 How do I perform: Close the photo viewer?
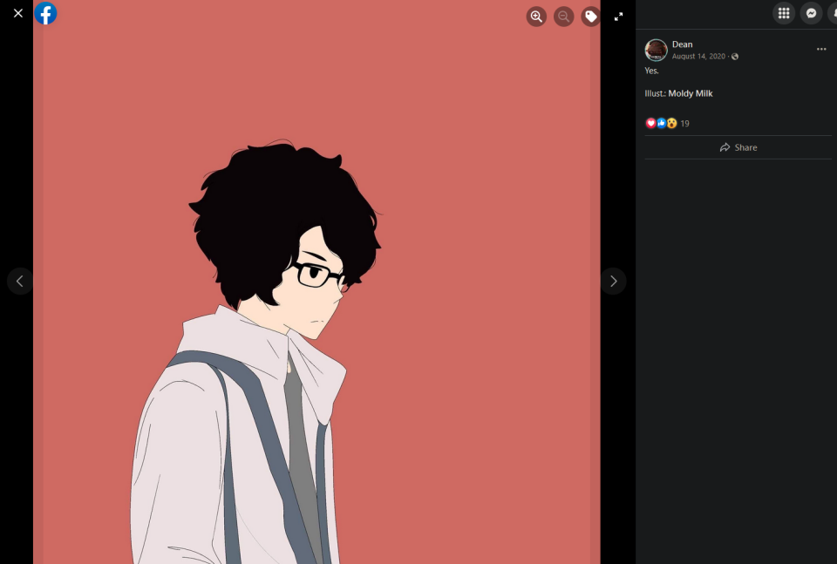(x=18, y=13)
